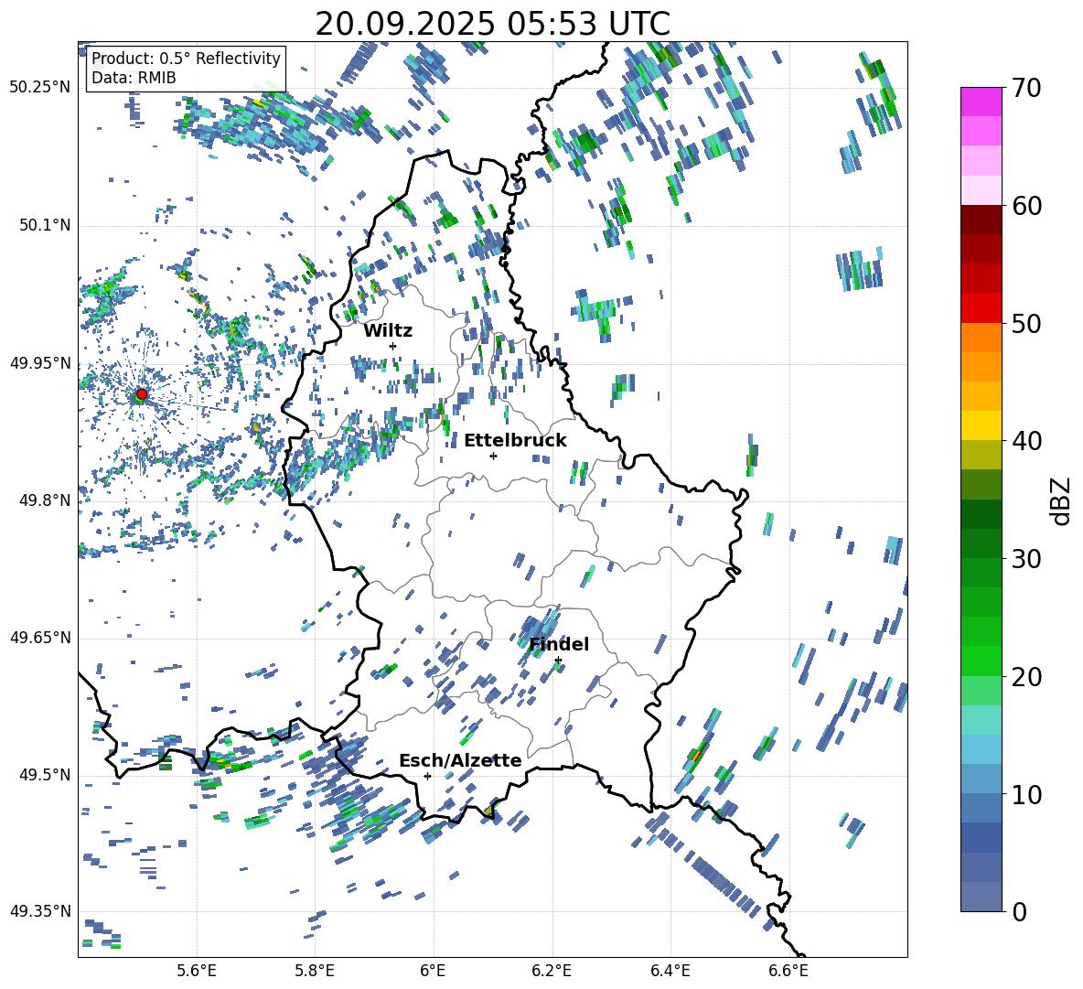
Task: Click the 49.65°N latitude label
Action: point(40,638)
